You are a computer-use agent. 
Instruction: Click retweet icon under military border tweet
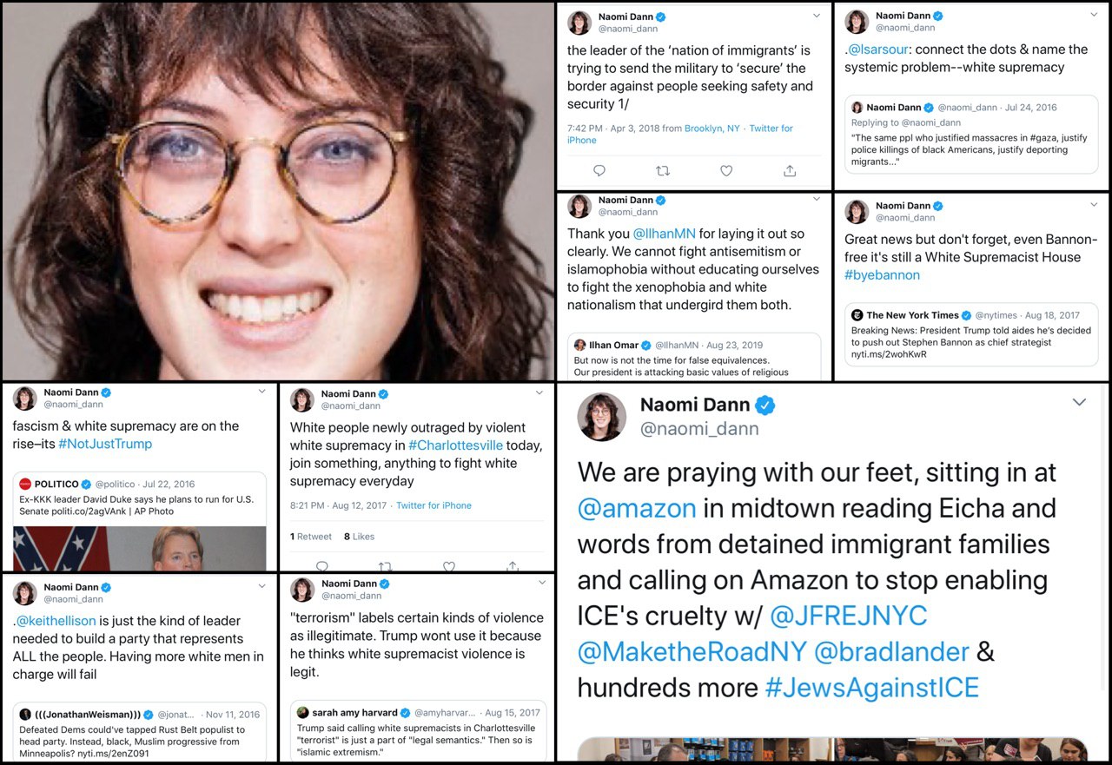pyautogui.click(x=663, y=171)
